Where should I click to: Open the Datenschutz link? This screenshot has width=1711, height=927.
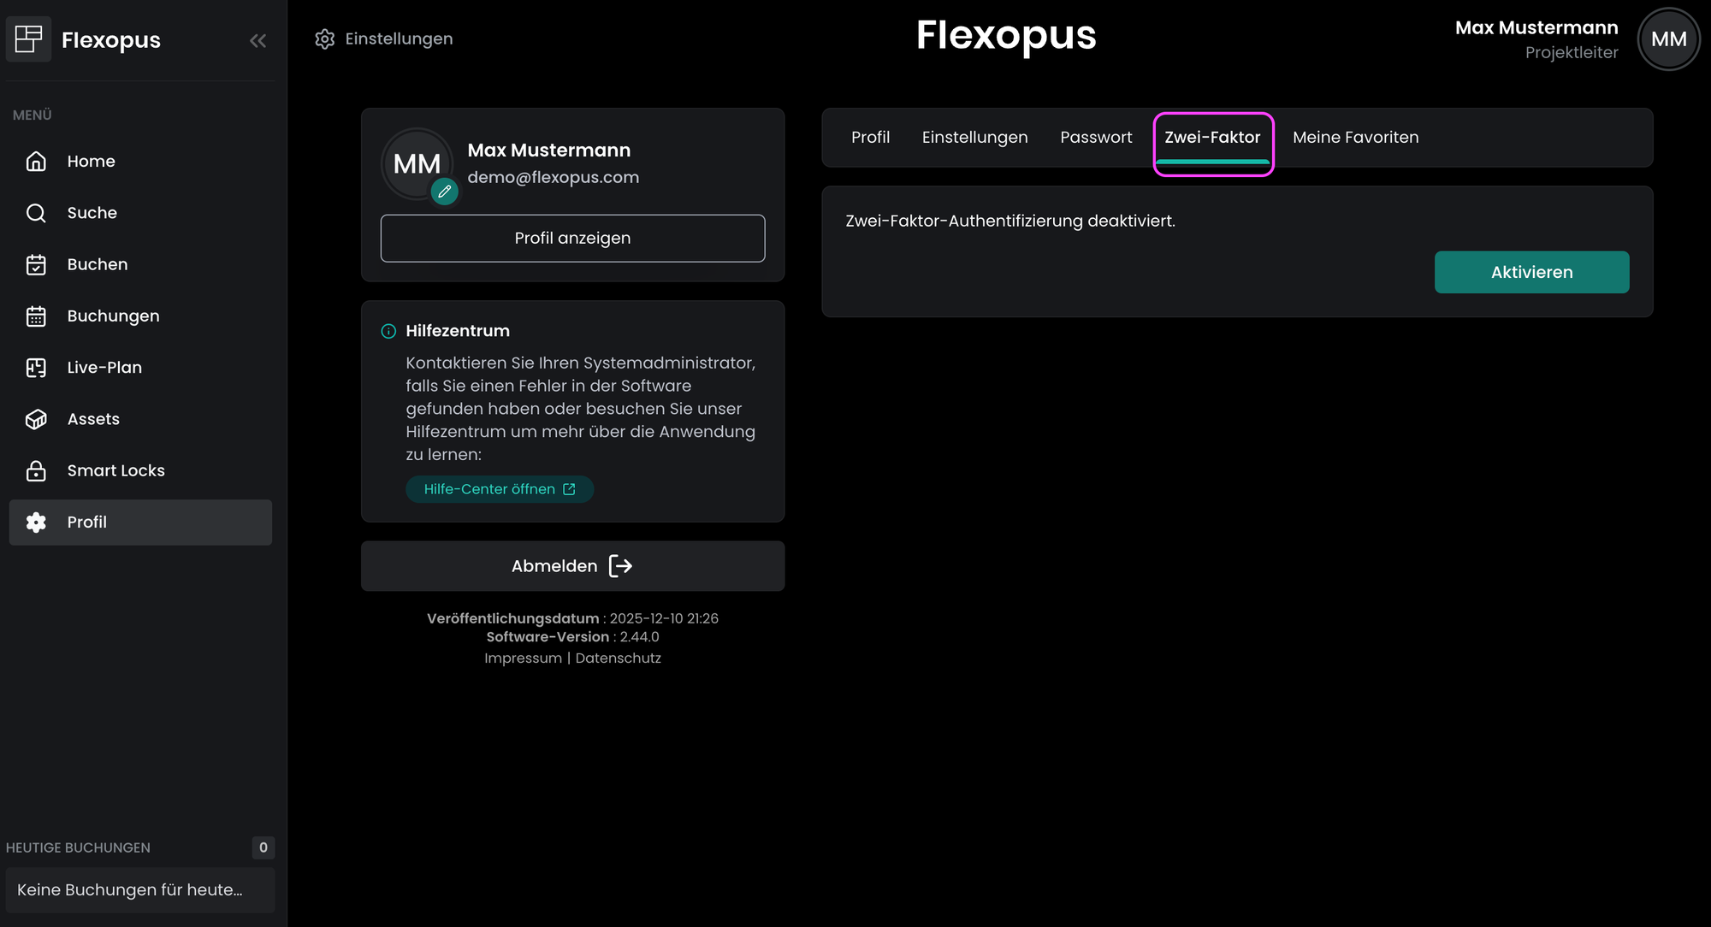coord(618,658)
